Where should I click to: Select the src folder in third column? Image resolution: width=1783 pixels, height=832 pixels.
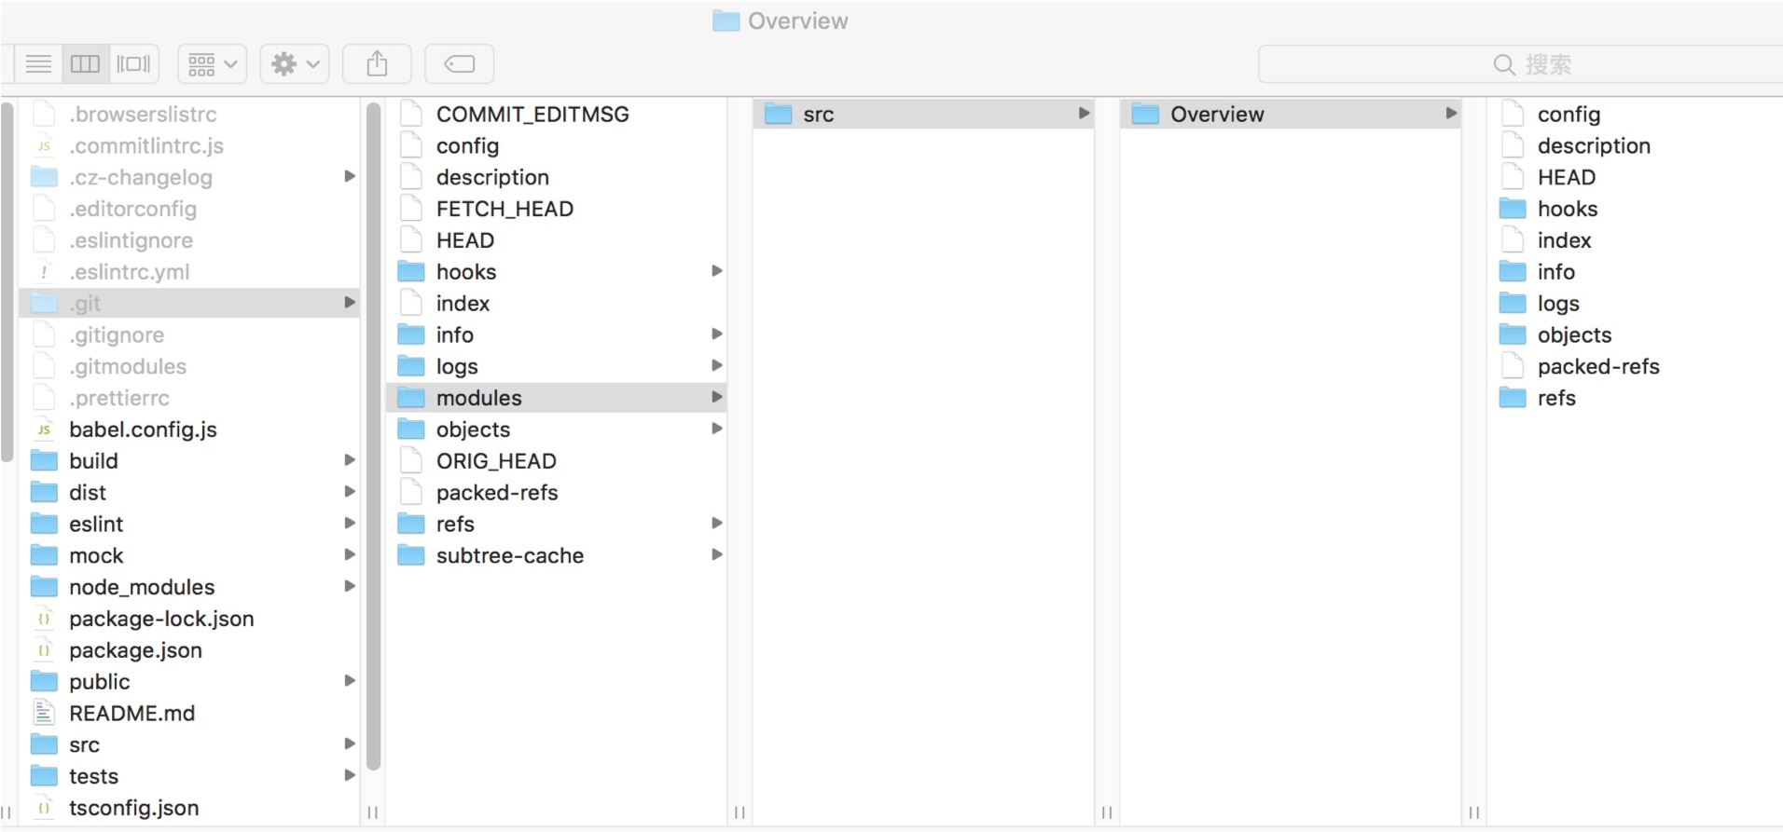pyautogui.click(x=818, y=115)
